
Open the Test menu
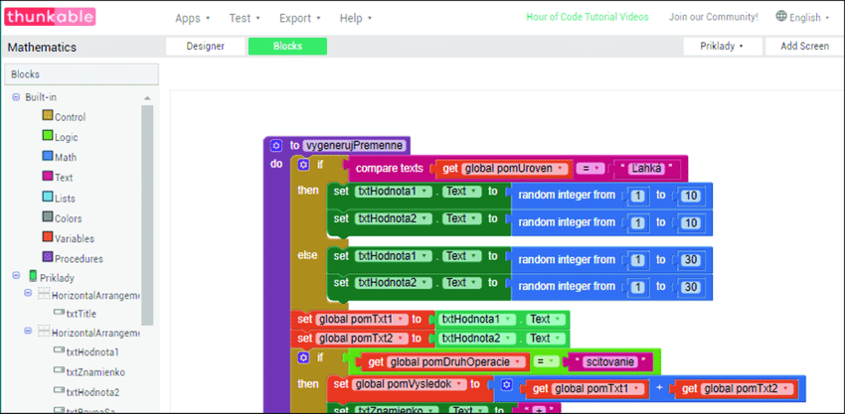[245, 18]
